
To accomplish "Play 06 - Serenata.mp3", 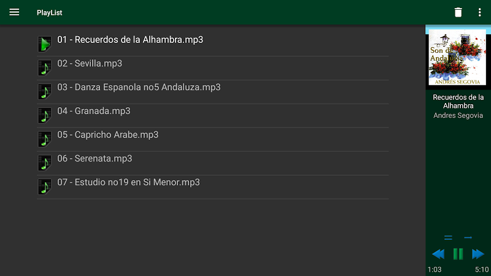I will (95, 158).
